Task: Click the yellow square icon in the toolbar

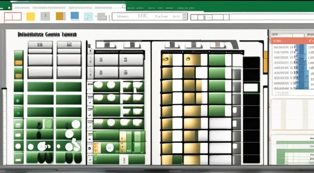Action: pyautogui.click(x=30, y=16)
